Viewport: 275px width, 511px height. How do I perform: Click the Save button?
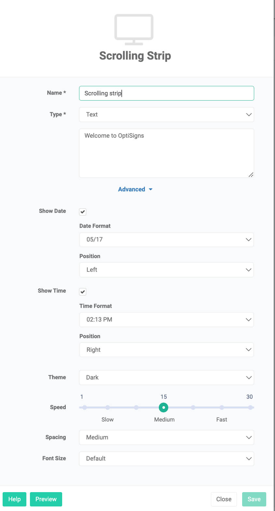click(254, 499)
